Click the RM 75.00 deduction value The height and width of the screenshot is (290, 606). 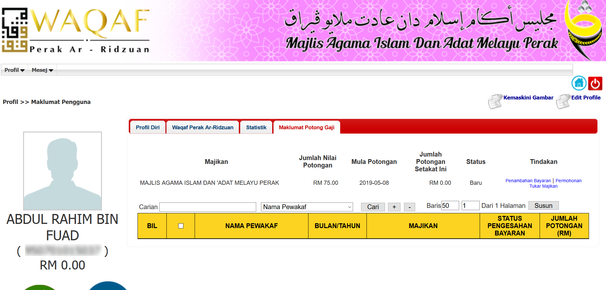pyautogui.click(x=325, y=183)
